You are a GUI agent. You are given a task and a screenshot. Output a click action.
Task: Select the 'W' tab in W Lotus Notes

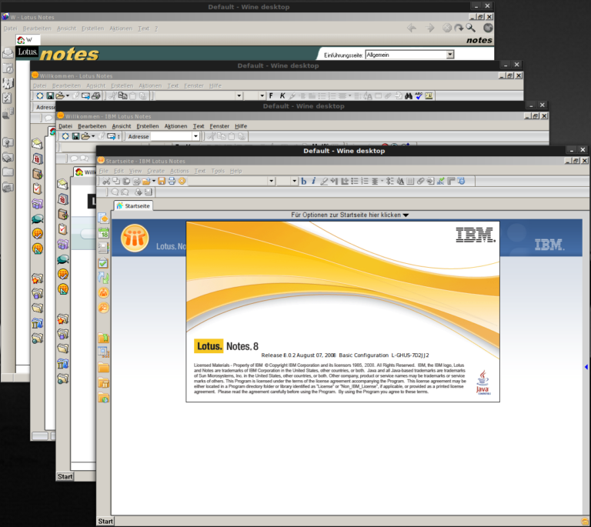(28, 39)
